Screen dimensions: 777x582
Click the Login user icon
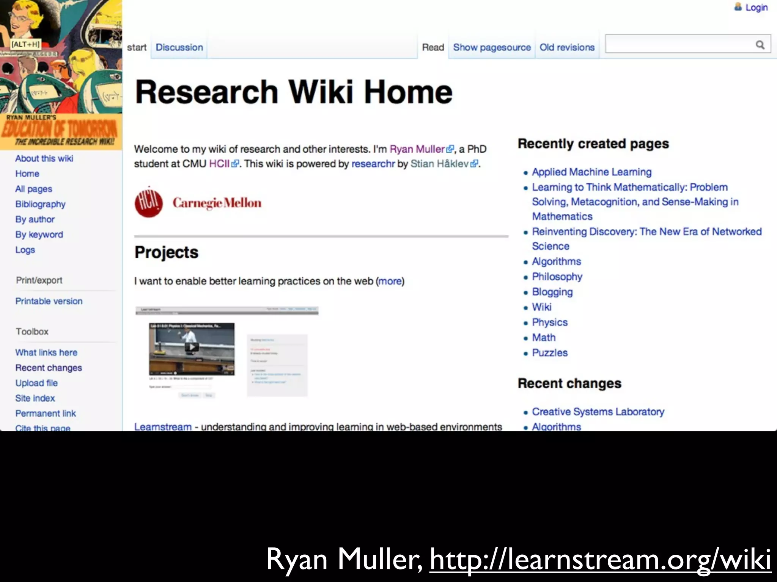[738, 7]
